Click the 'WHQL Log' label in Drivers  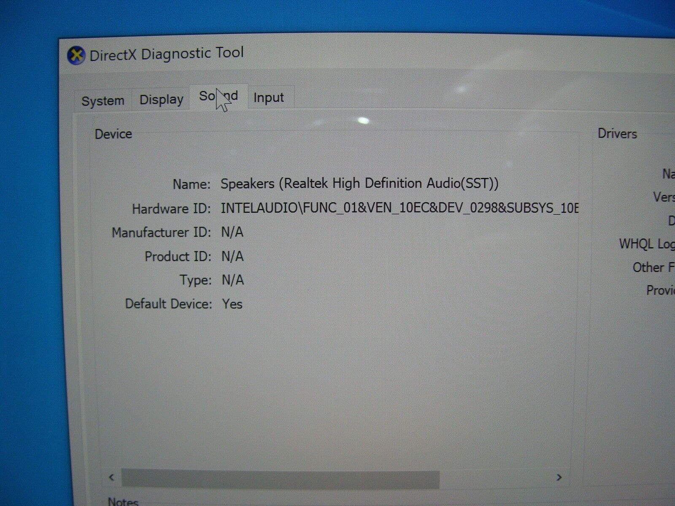click(x=647, y=244)
